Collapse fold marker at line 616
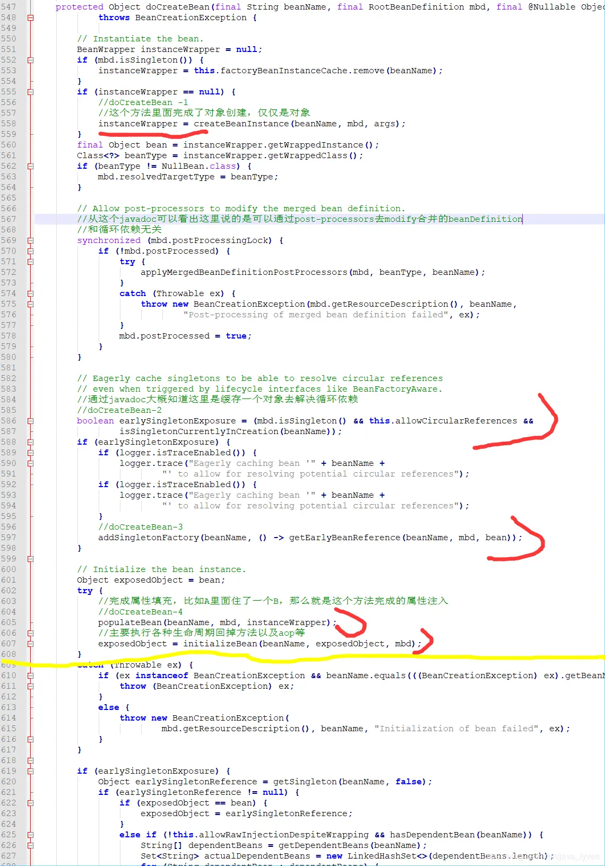This screenshot has width=605, height=866. pos(30,739)
